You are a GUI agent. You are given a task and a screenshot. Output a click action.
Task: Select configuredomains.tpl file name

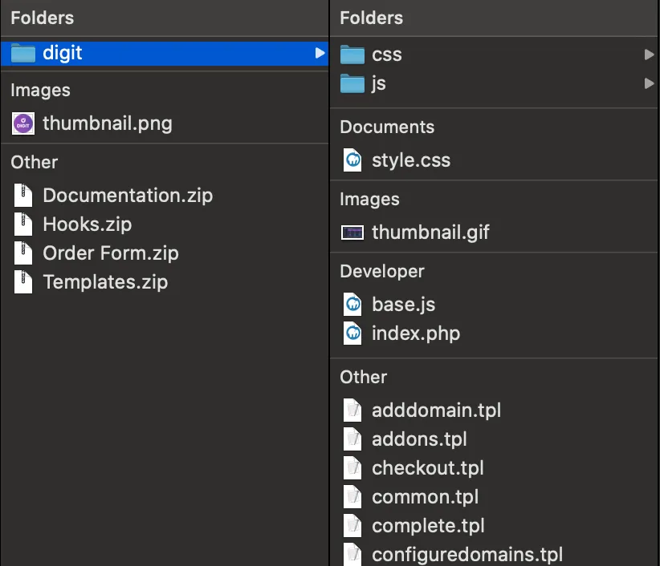click(x=467, y=555)
